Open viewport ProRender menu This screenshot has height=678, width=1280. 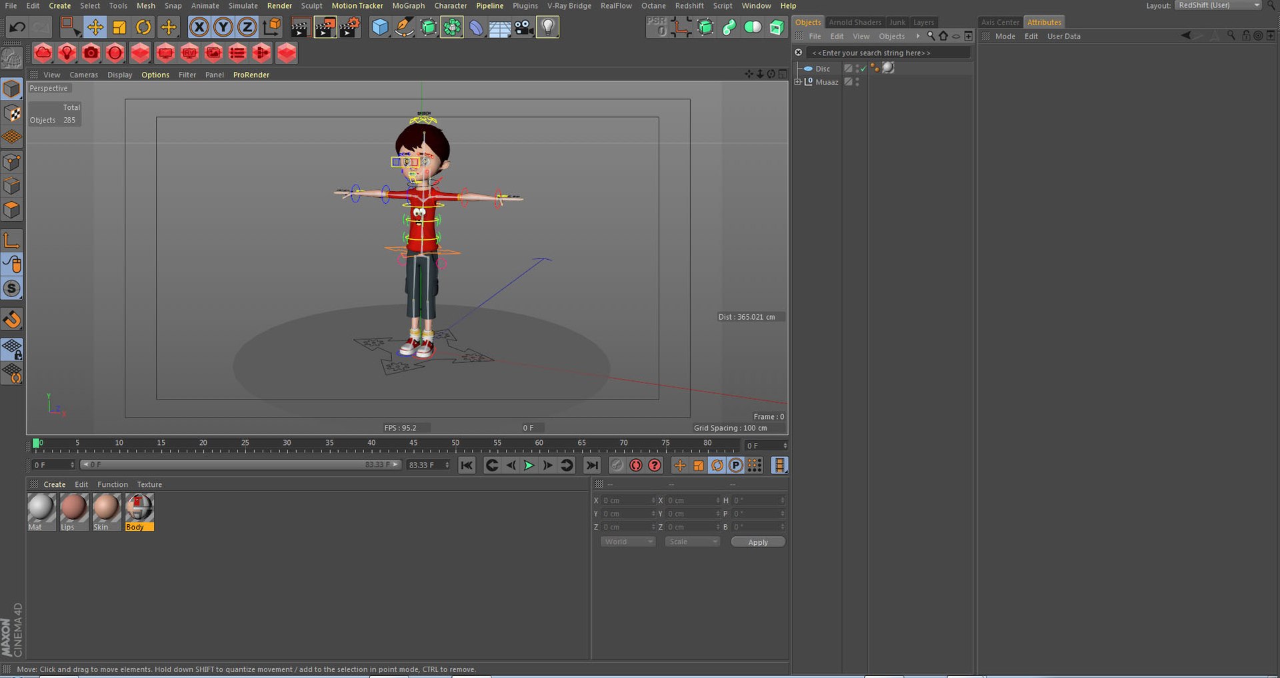coord(251,75)
